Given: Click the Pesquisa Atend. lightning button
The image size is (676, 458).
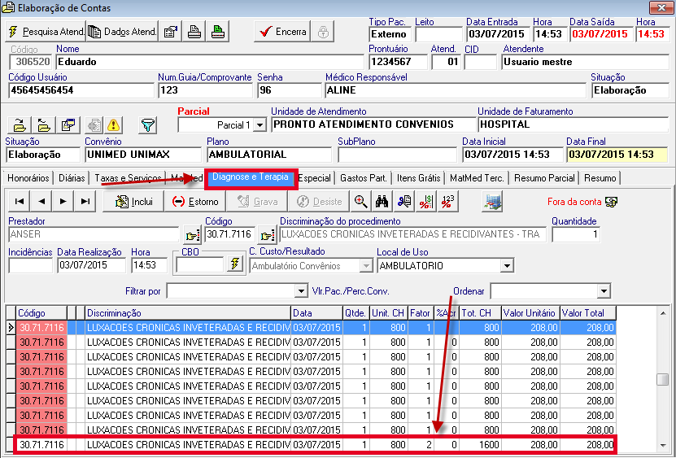Looking at the screenshot, I should point(46,32).
